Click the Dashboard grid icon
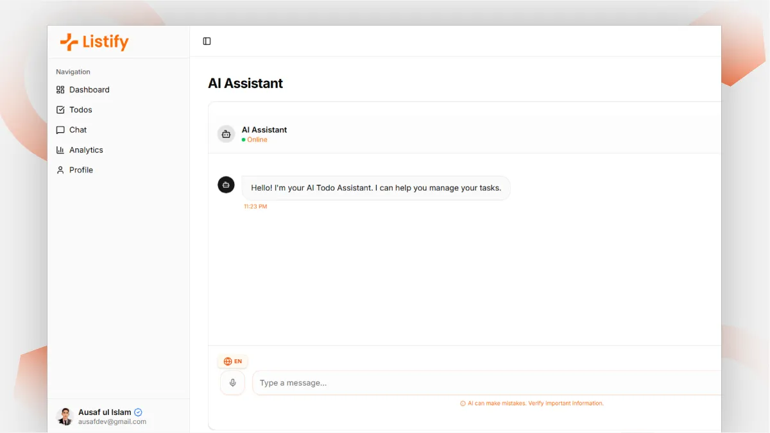770x433 pixels. click(x=60, y=90)
